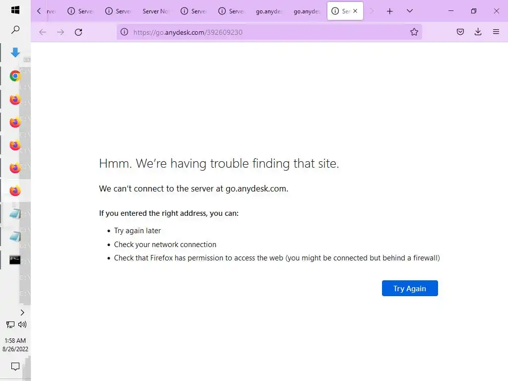The width and height of the screenshot is (508, 381).
Task: Click the Try Again button
Action: click(410, 288)
